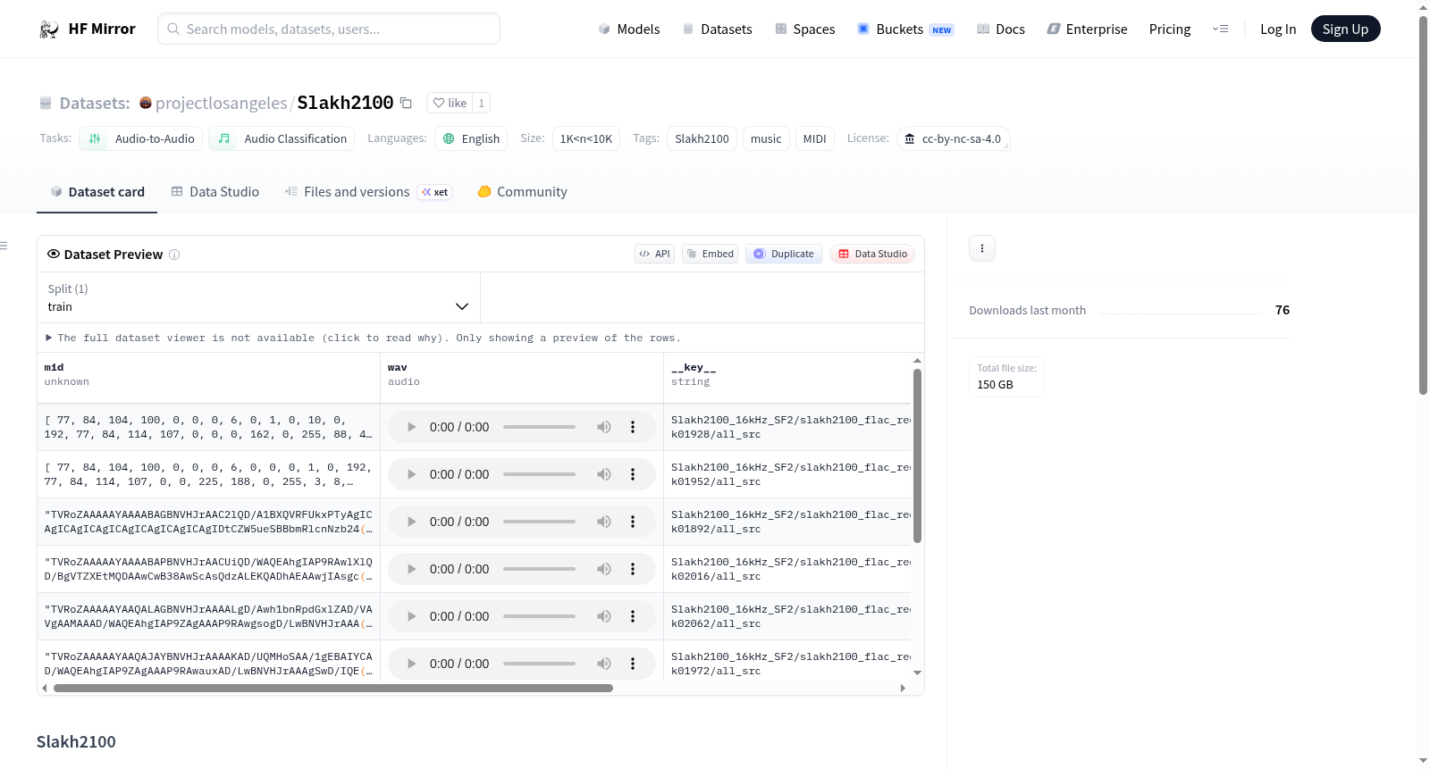Seek in the audio slider for row k01892
Viewport: 1430px width, 769px height.
(x=539, y=522)
